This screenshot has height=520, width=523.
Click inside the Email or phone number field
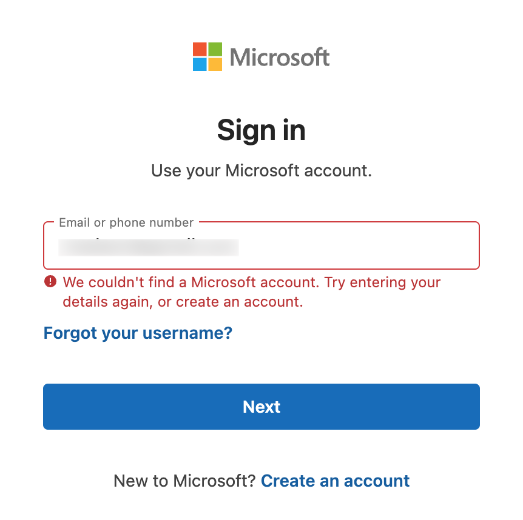click(x=261, y=247)
